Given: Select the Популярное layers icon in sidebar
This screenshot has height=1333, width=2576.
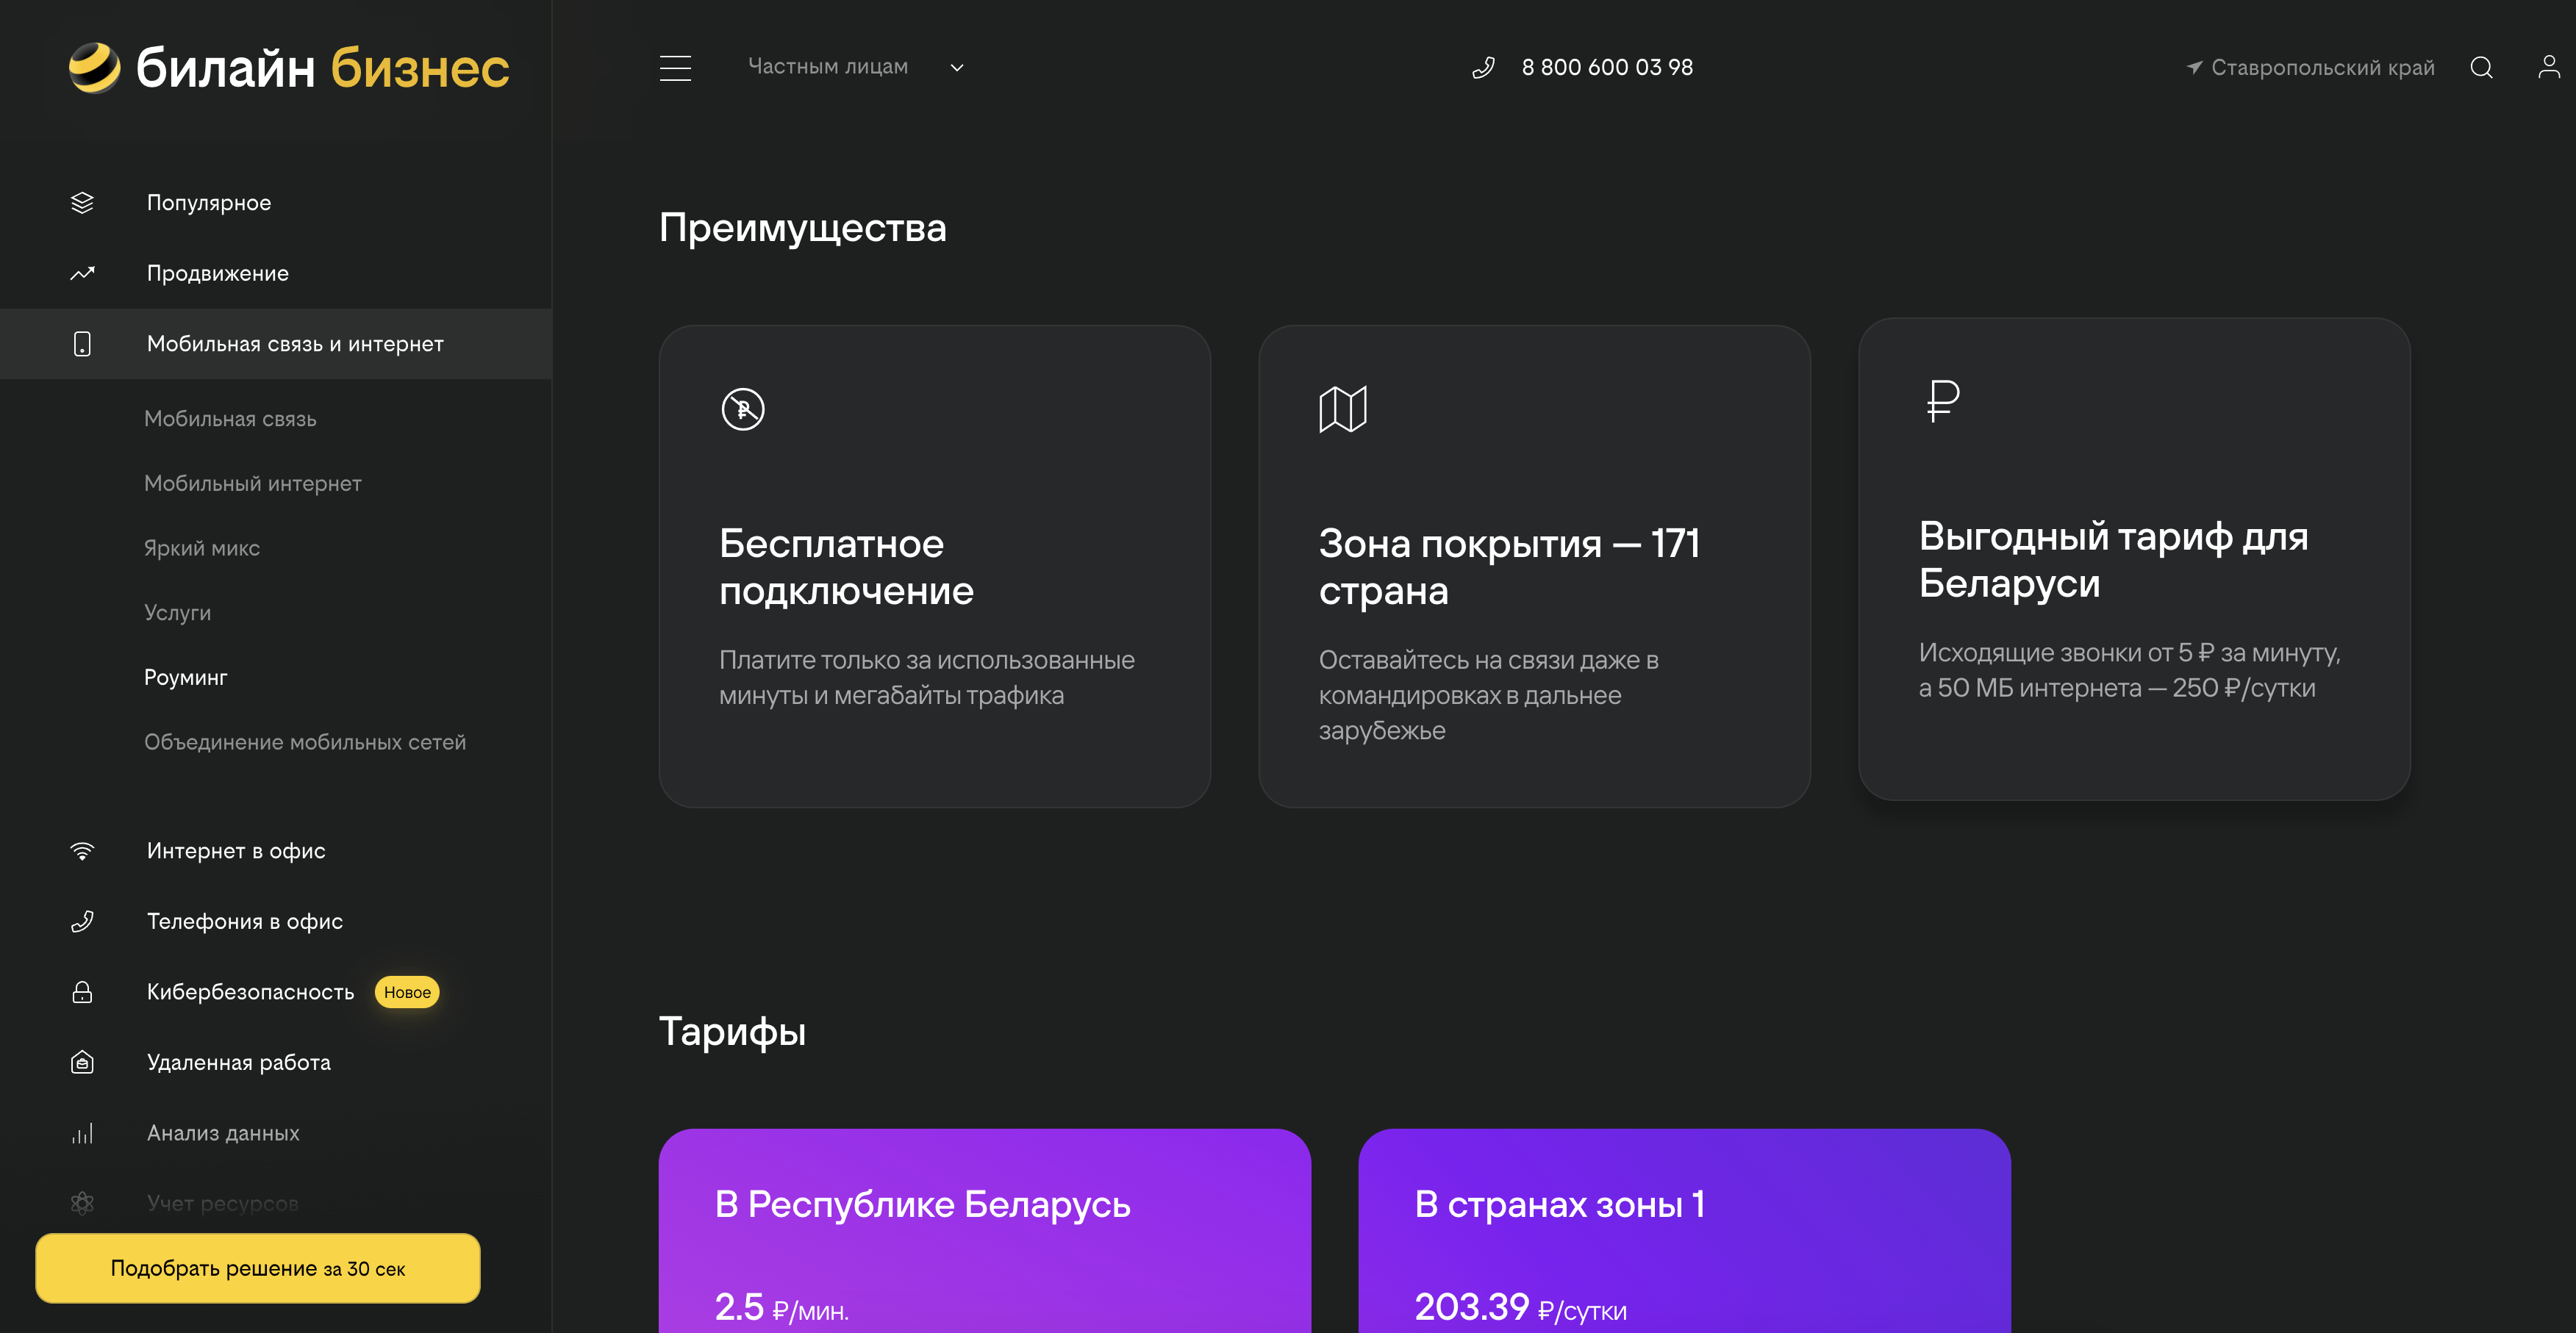Looking at the screenshot, I should coord(82,202).
